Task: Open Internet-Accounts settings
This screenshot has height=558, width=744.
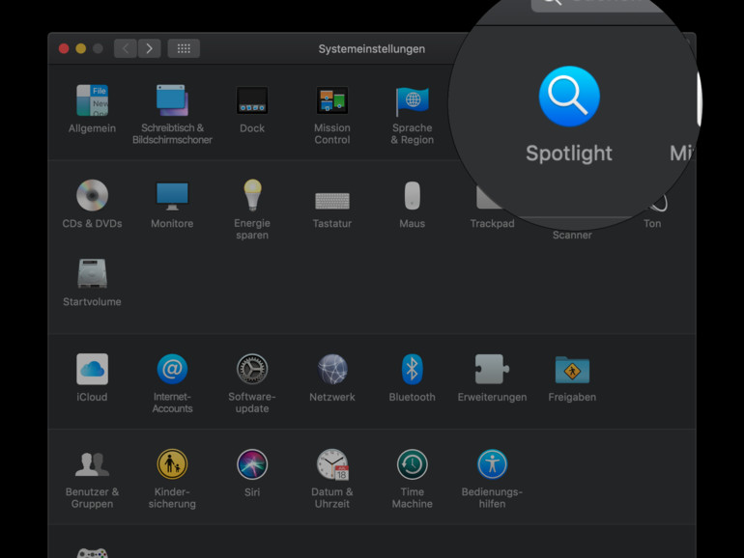Action: [x=172, y=369]
